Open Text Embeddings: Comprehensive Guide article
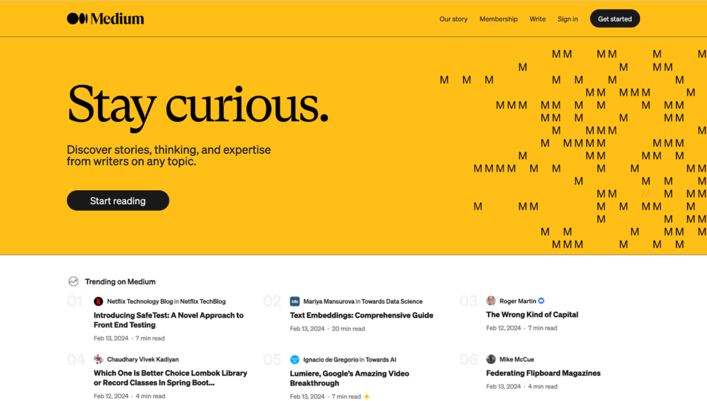This screenshot has width=707, height=401. tap(362, 315)
